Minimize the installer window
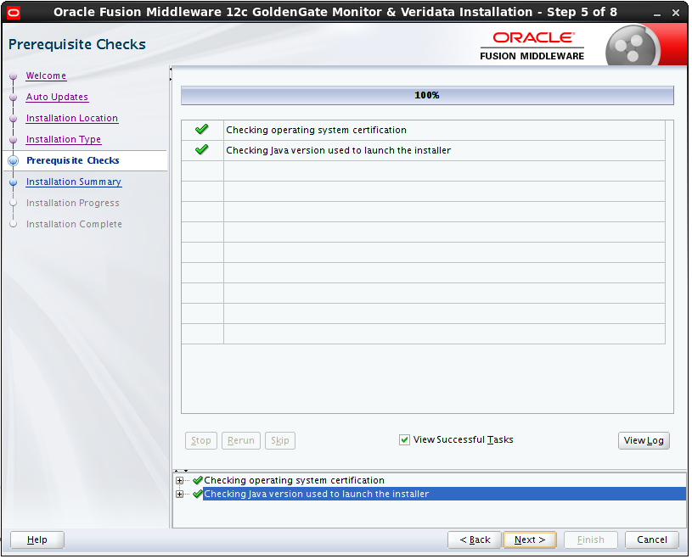The height and width of the screenshot is (559, 692). pos(657,14)
